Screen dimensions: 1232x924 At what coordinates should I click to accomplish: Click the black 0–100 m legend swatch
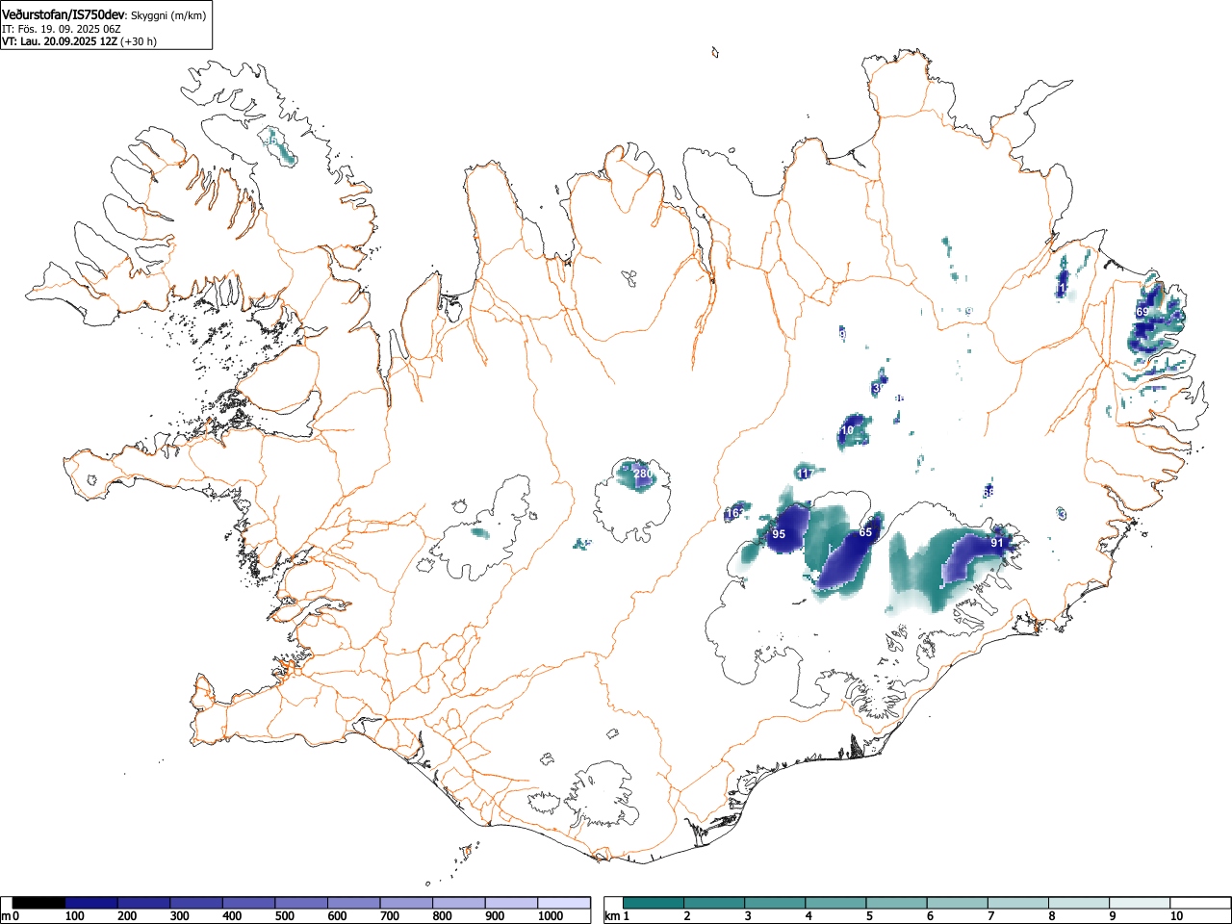click(x=39, y=903)
